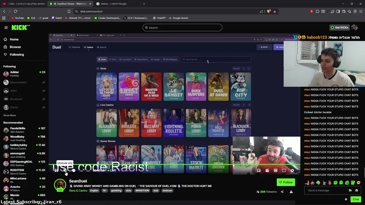Open Brave VPN shield icon
This screenshot has width=365, height=205.
coord(355,11)
